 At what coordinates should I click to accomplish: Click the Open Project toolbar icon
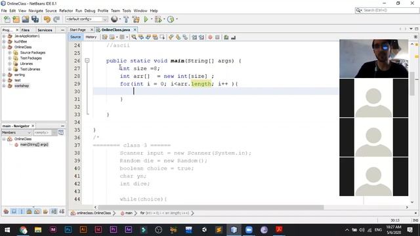26,19
